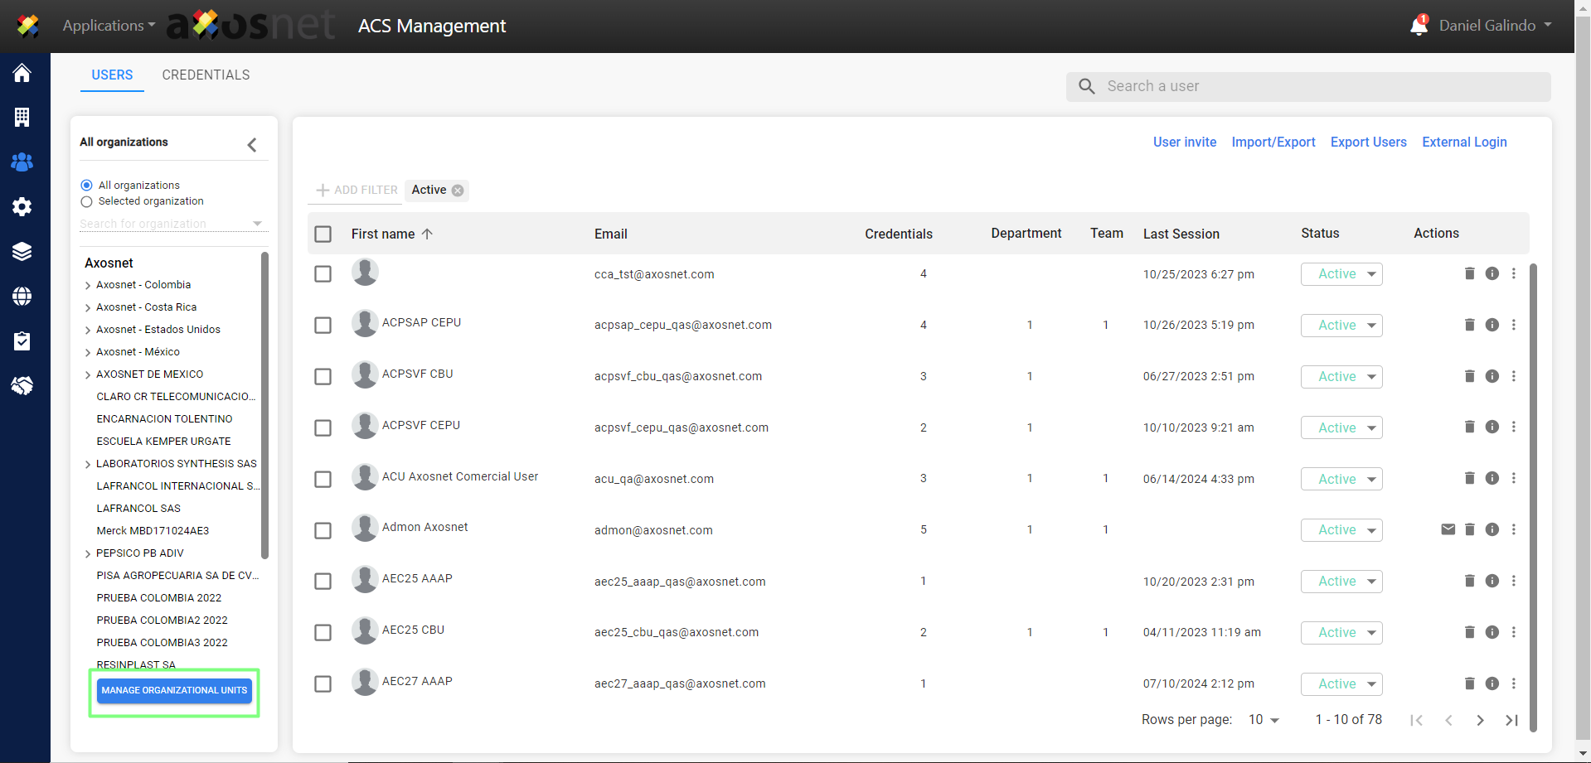1591x763 pixels.
Task: Open more options for AEC25 AAAP row
Action: (x=1513, y=581)
